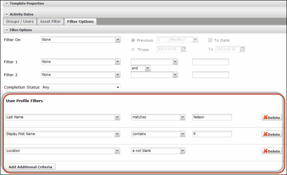Open the Completion Status dropdown

click(81, 87)
